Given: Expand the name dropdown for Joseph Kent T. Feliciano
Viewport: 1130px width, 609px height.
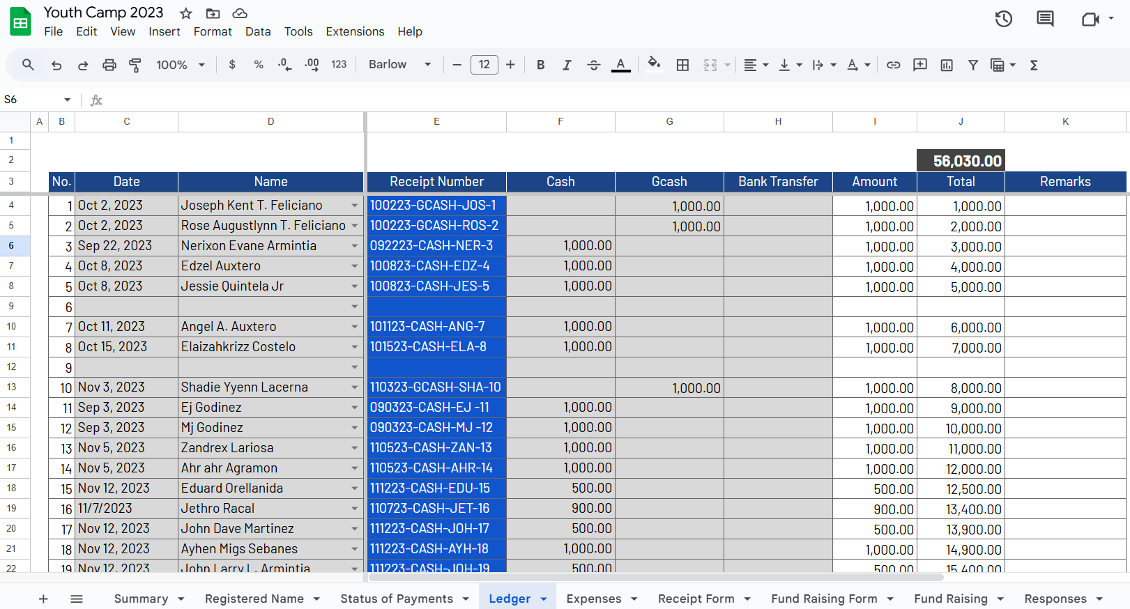Looking at the screenshot, I should [354, 206].
